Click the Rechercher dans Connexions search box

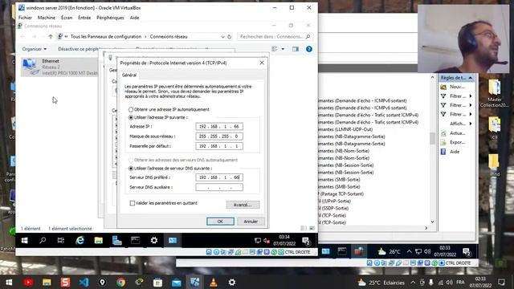(275, 37)
